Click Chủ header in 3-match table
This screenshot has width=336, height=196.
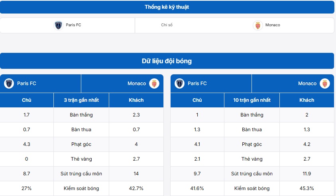click(27, 100)
